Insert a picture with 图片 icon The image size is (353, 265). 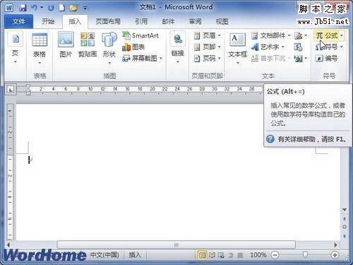click(x=66, y=45)
